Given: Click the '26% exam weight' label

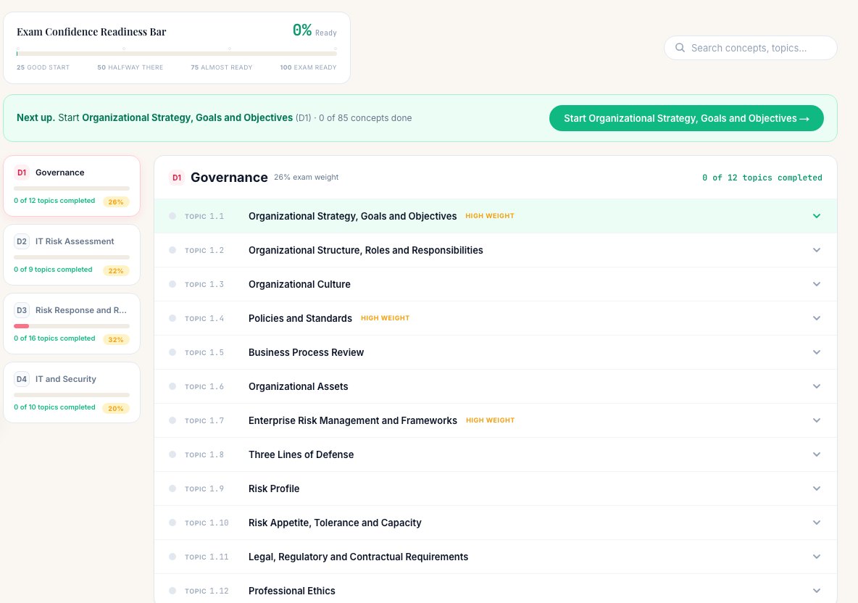Looking at the screenshot, I should click(x=307, y=178).
